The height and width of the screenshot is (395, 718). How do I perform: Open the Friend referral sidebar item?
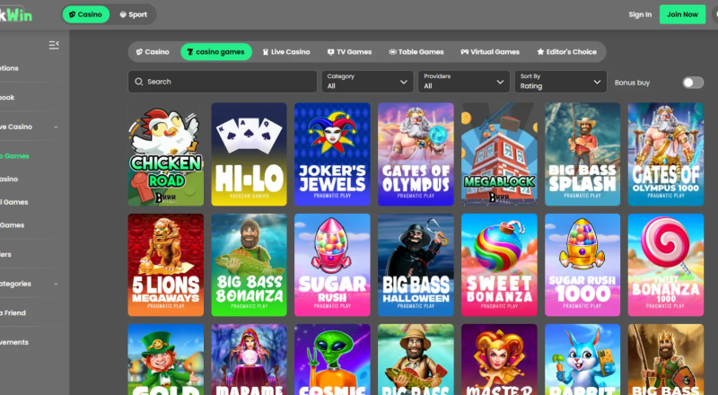point(13,313)
